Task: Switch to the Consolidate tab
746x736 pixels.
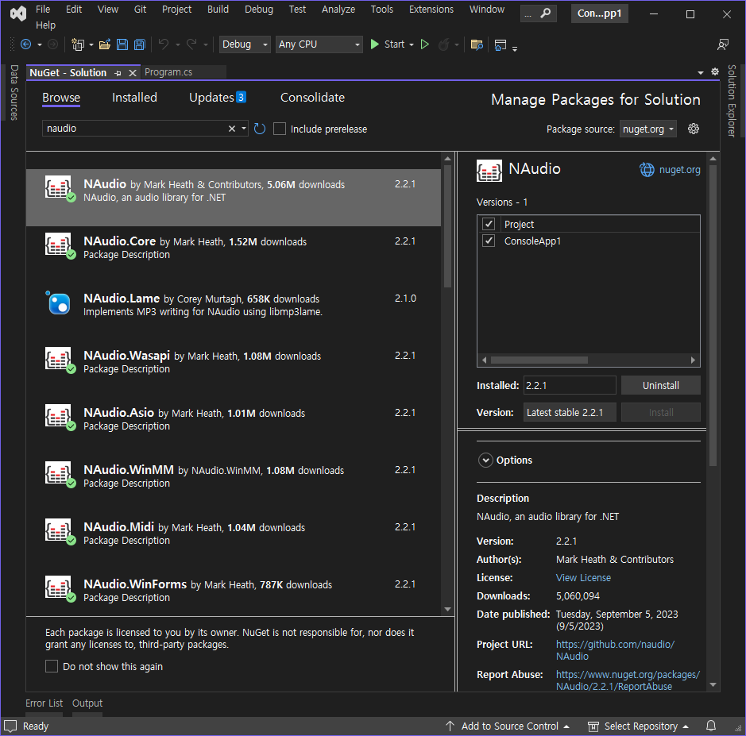Action: (x=312, y=98)
